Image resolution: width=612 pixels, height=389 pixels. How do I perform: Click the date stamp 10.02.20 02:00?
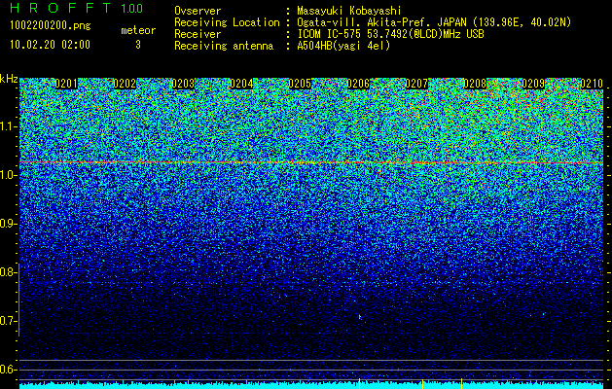point(50,45)
